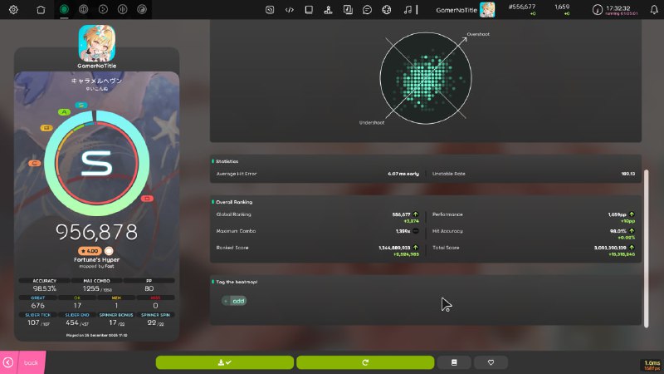Open the notifications bell icon
The width and height of the screenshot is (664, 374).
coord(654,10)
